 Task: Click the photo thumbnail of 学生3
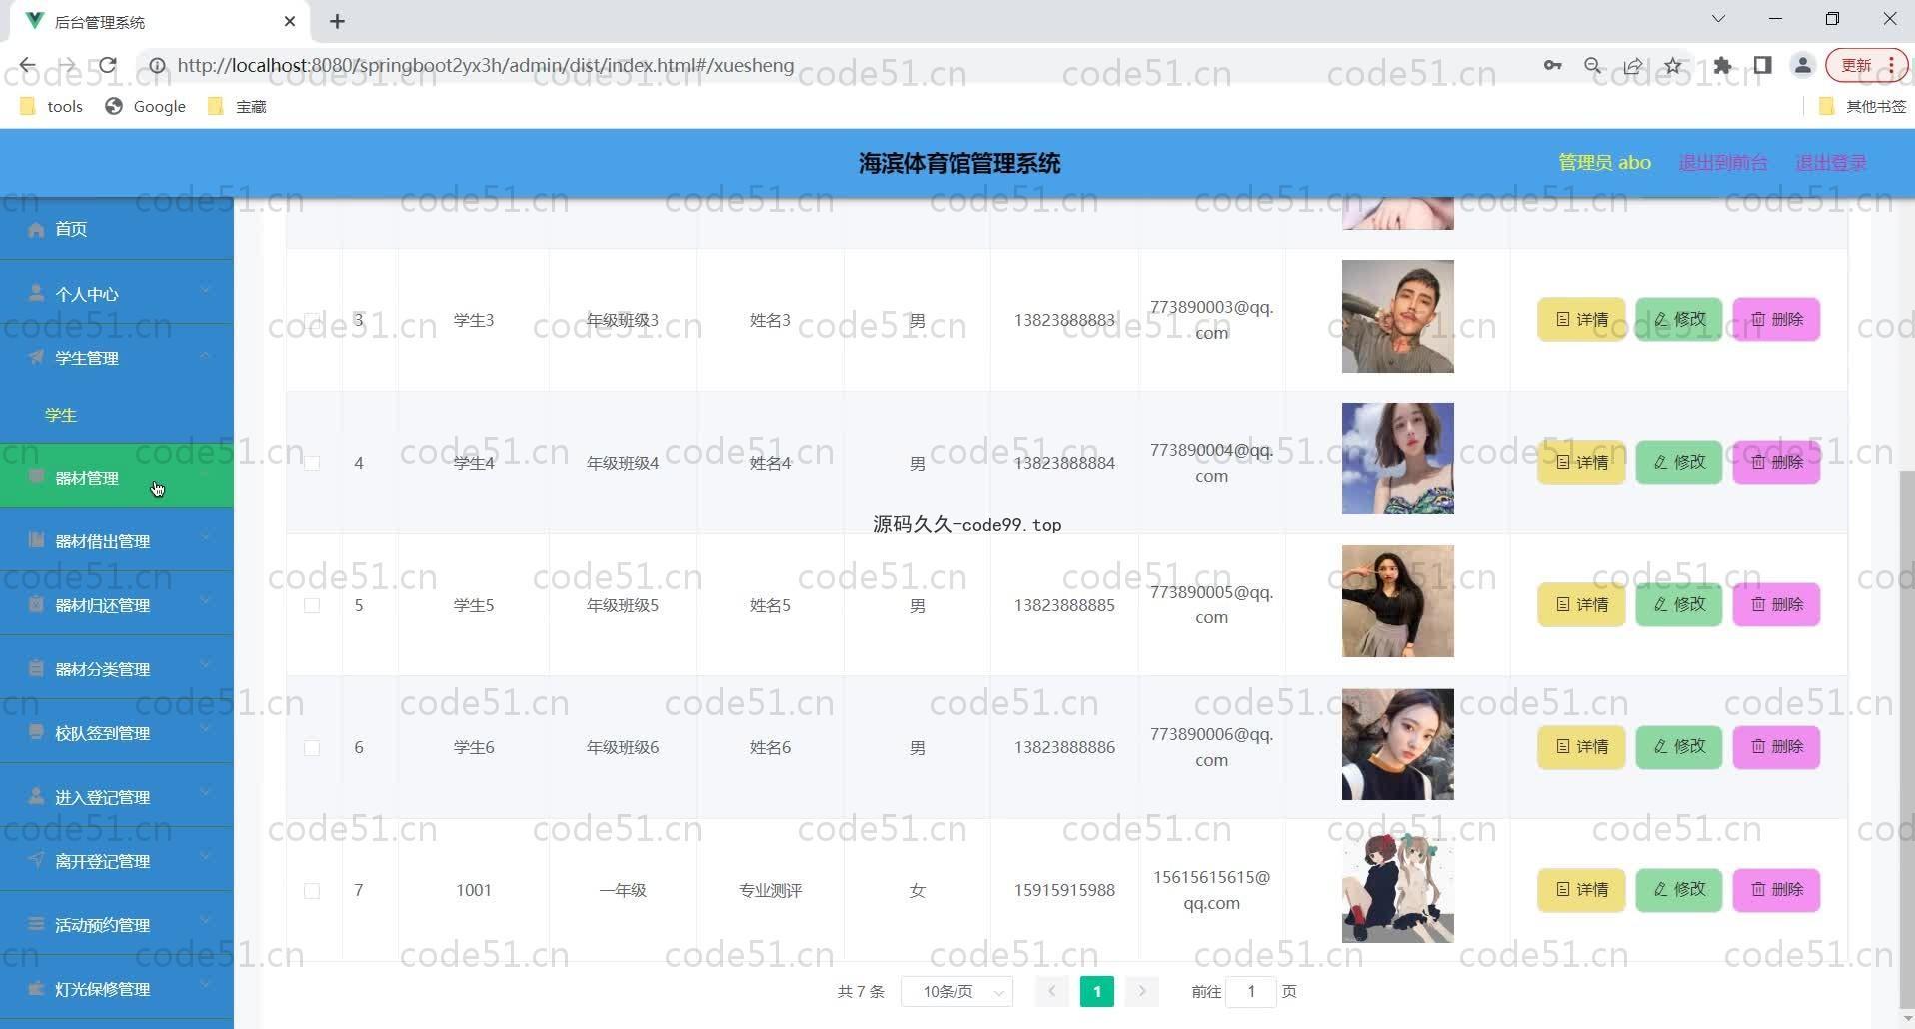coord(1397,317)
